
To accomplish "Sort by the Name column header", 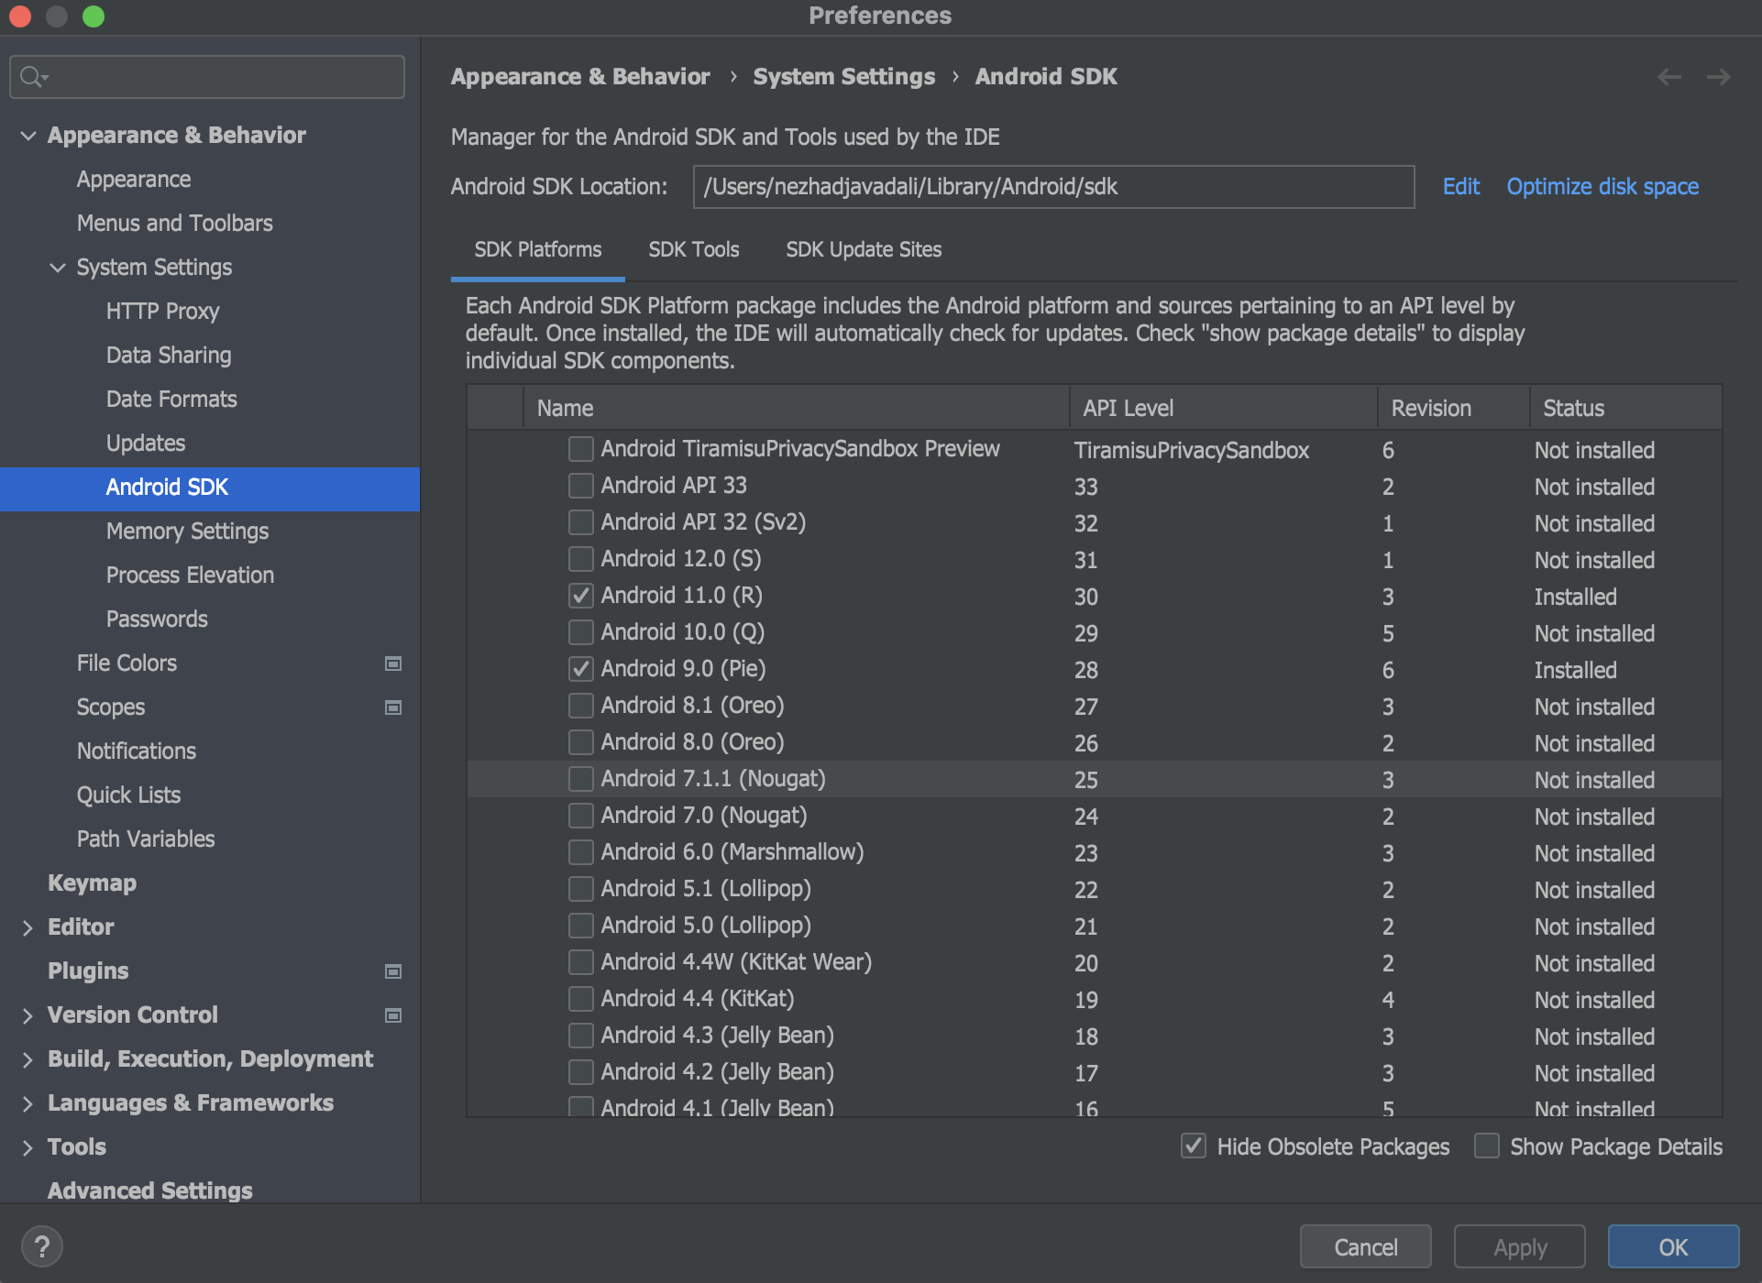I will [x=796, y=408].
